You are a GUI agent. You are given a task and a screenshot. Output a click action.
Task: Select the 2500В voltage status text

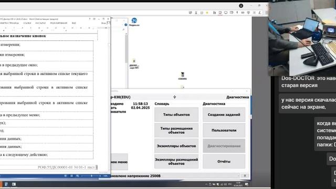pos(135,176)
